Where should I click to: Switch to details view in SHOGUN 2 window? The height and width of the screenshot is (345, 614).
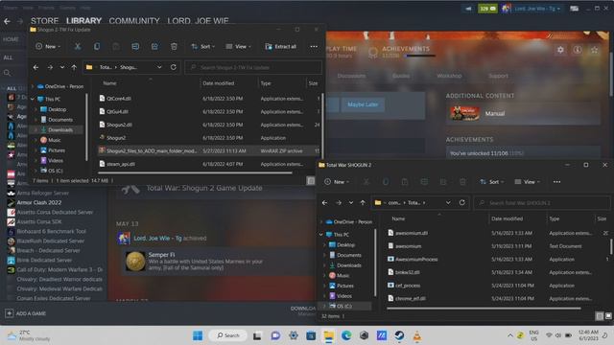(600, 316)
